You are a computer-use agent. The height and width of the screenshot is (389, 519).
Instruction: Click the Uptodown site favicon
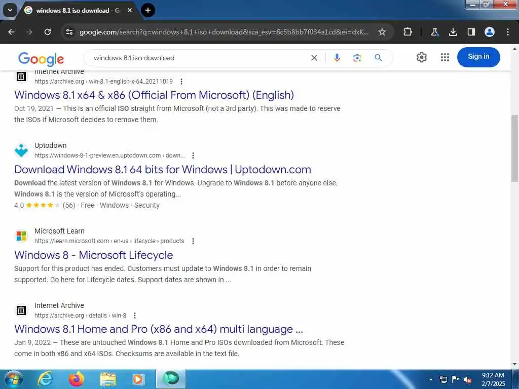click(x=21, y=150)
